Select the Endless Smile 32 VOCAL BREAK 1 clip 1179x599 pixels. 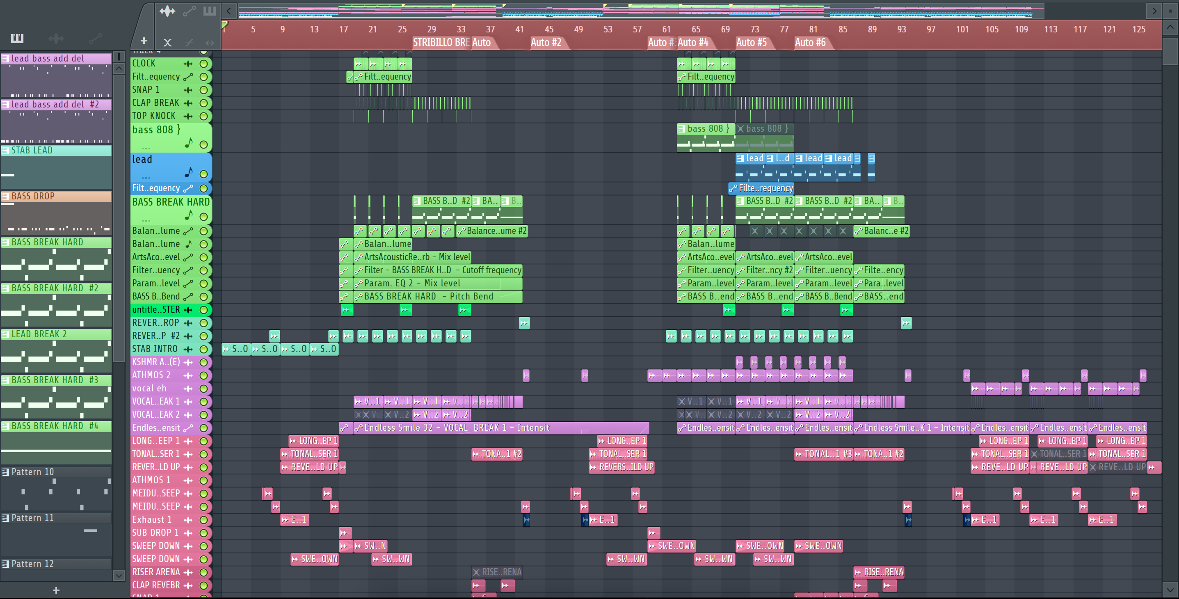click(x=501, y=428)
